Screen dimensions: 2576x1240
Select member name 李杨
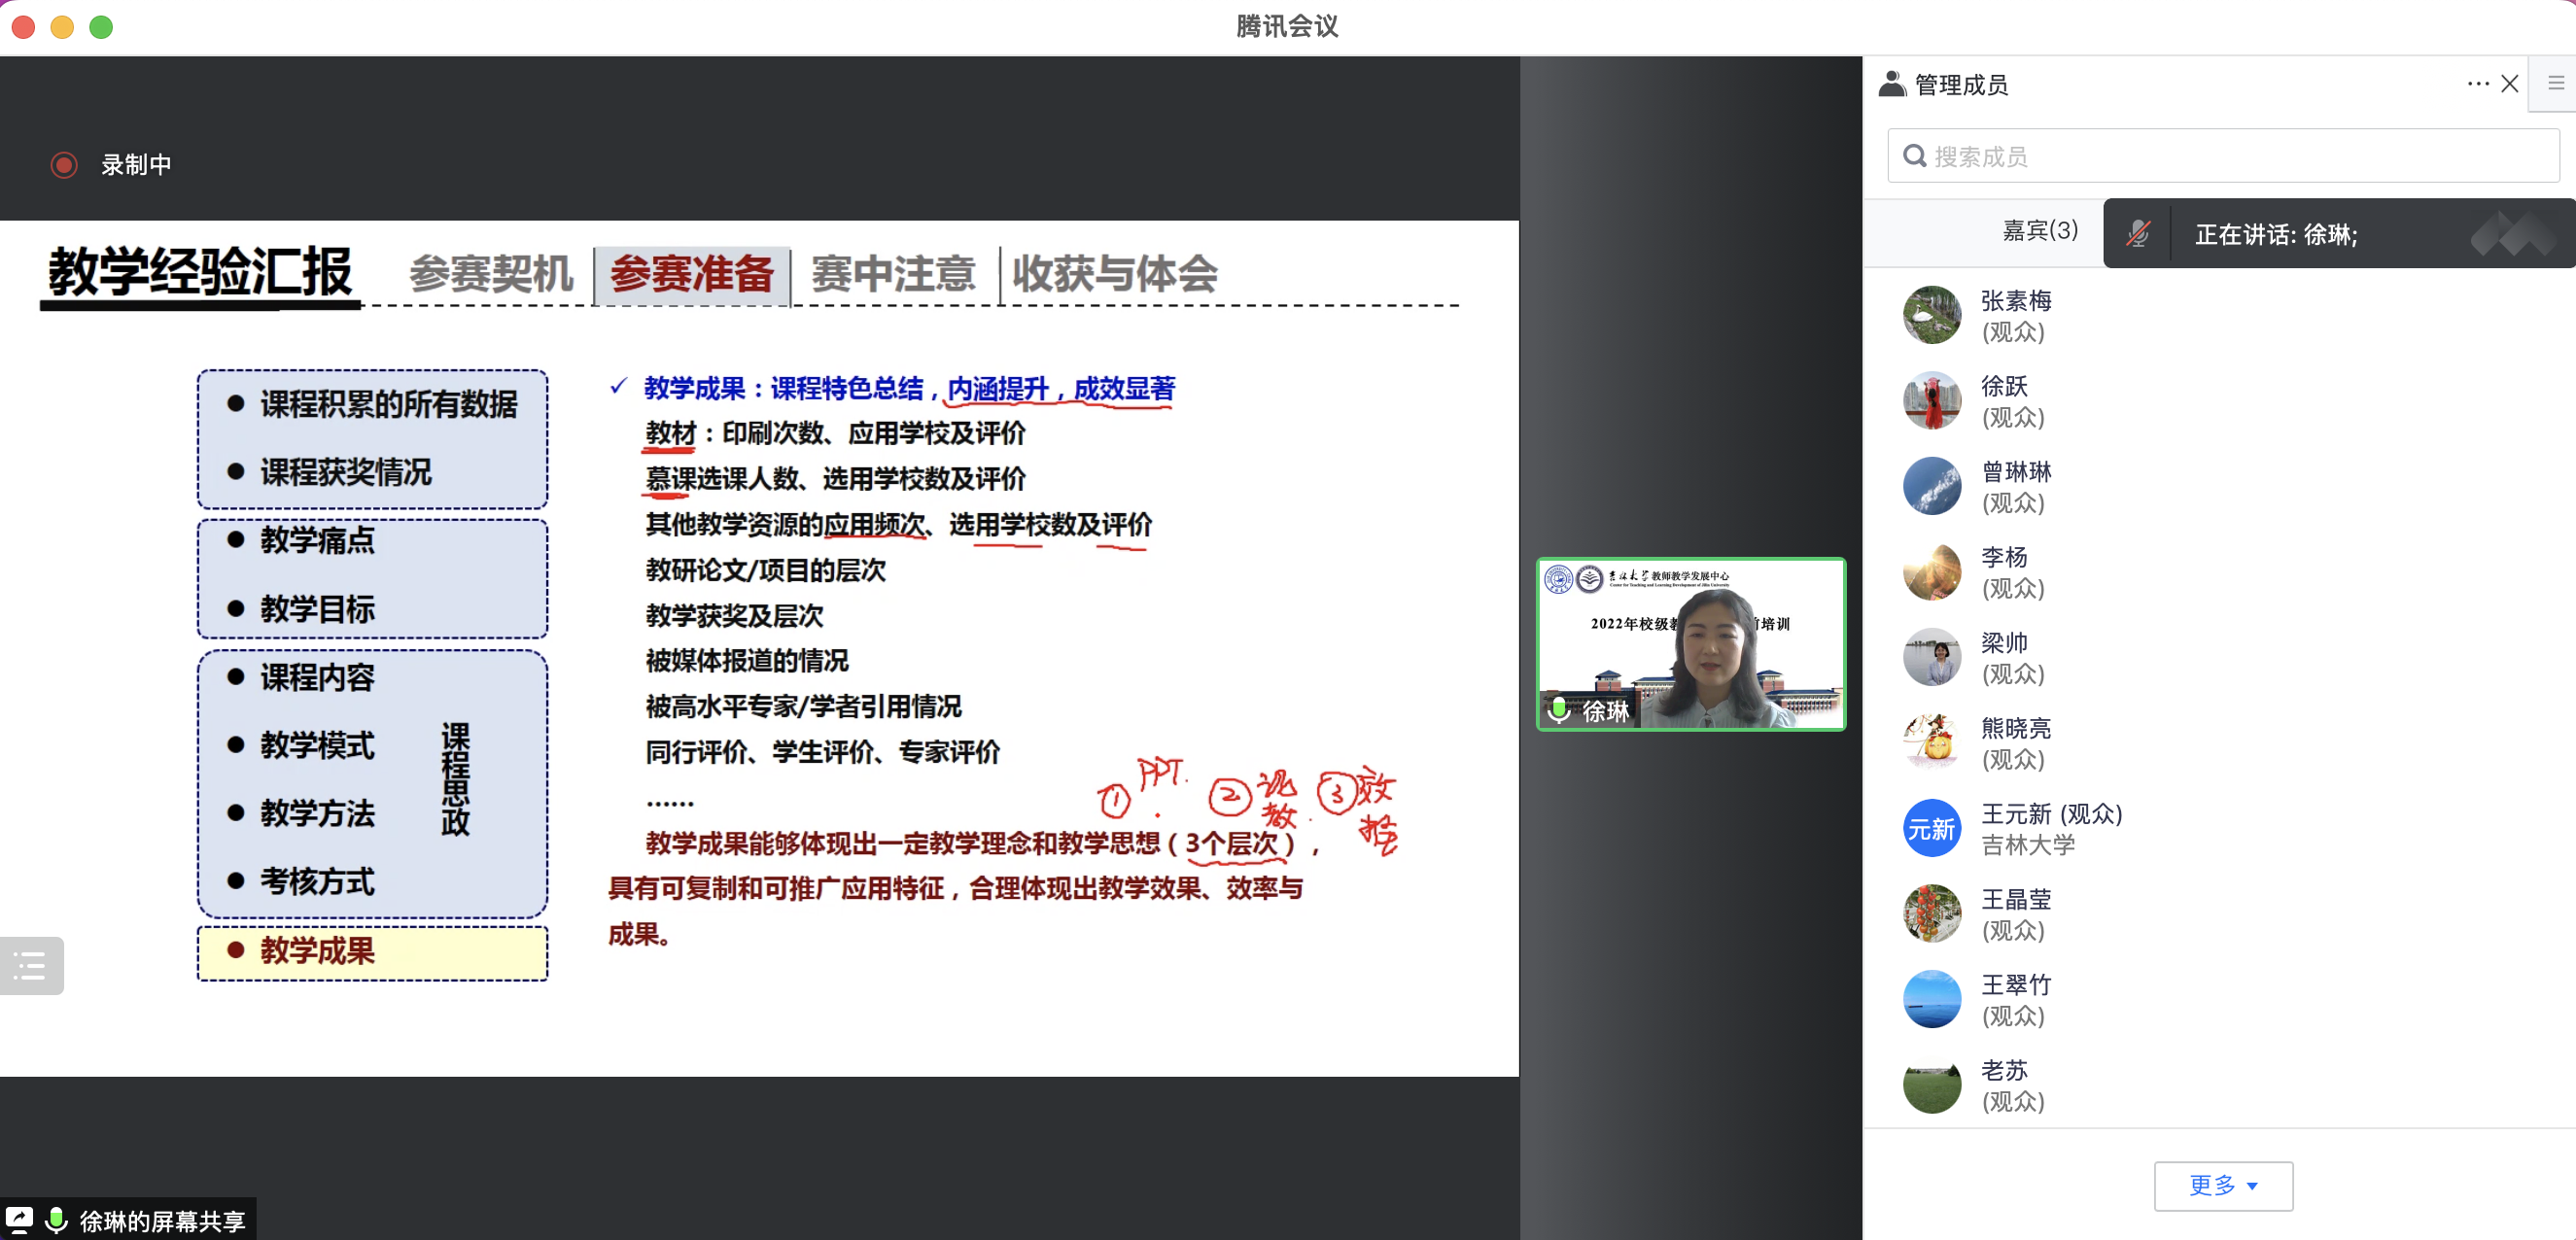point(2003,557)
